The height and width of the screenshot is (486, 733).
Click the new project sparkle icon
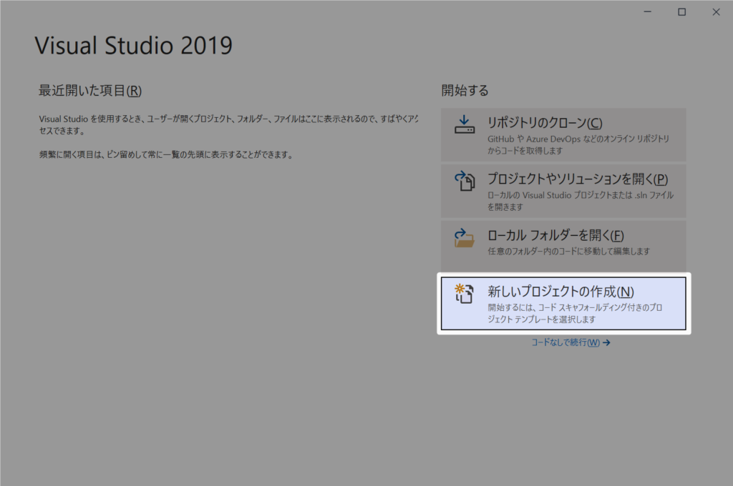(464, 294)
